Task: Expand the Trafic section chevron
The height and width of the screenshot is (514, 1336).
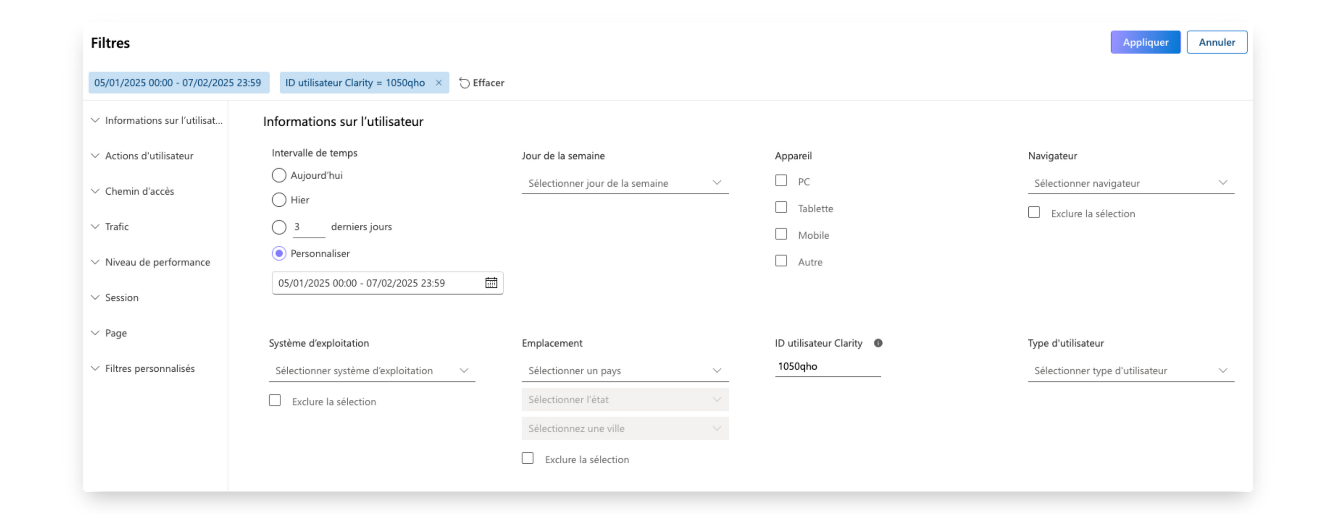Action: tap(95, 227)
